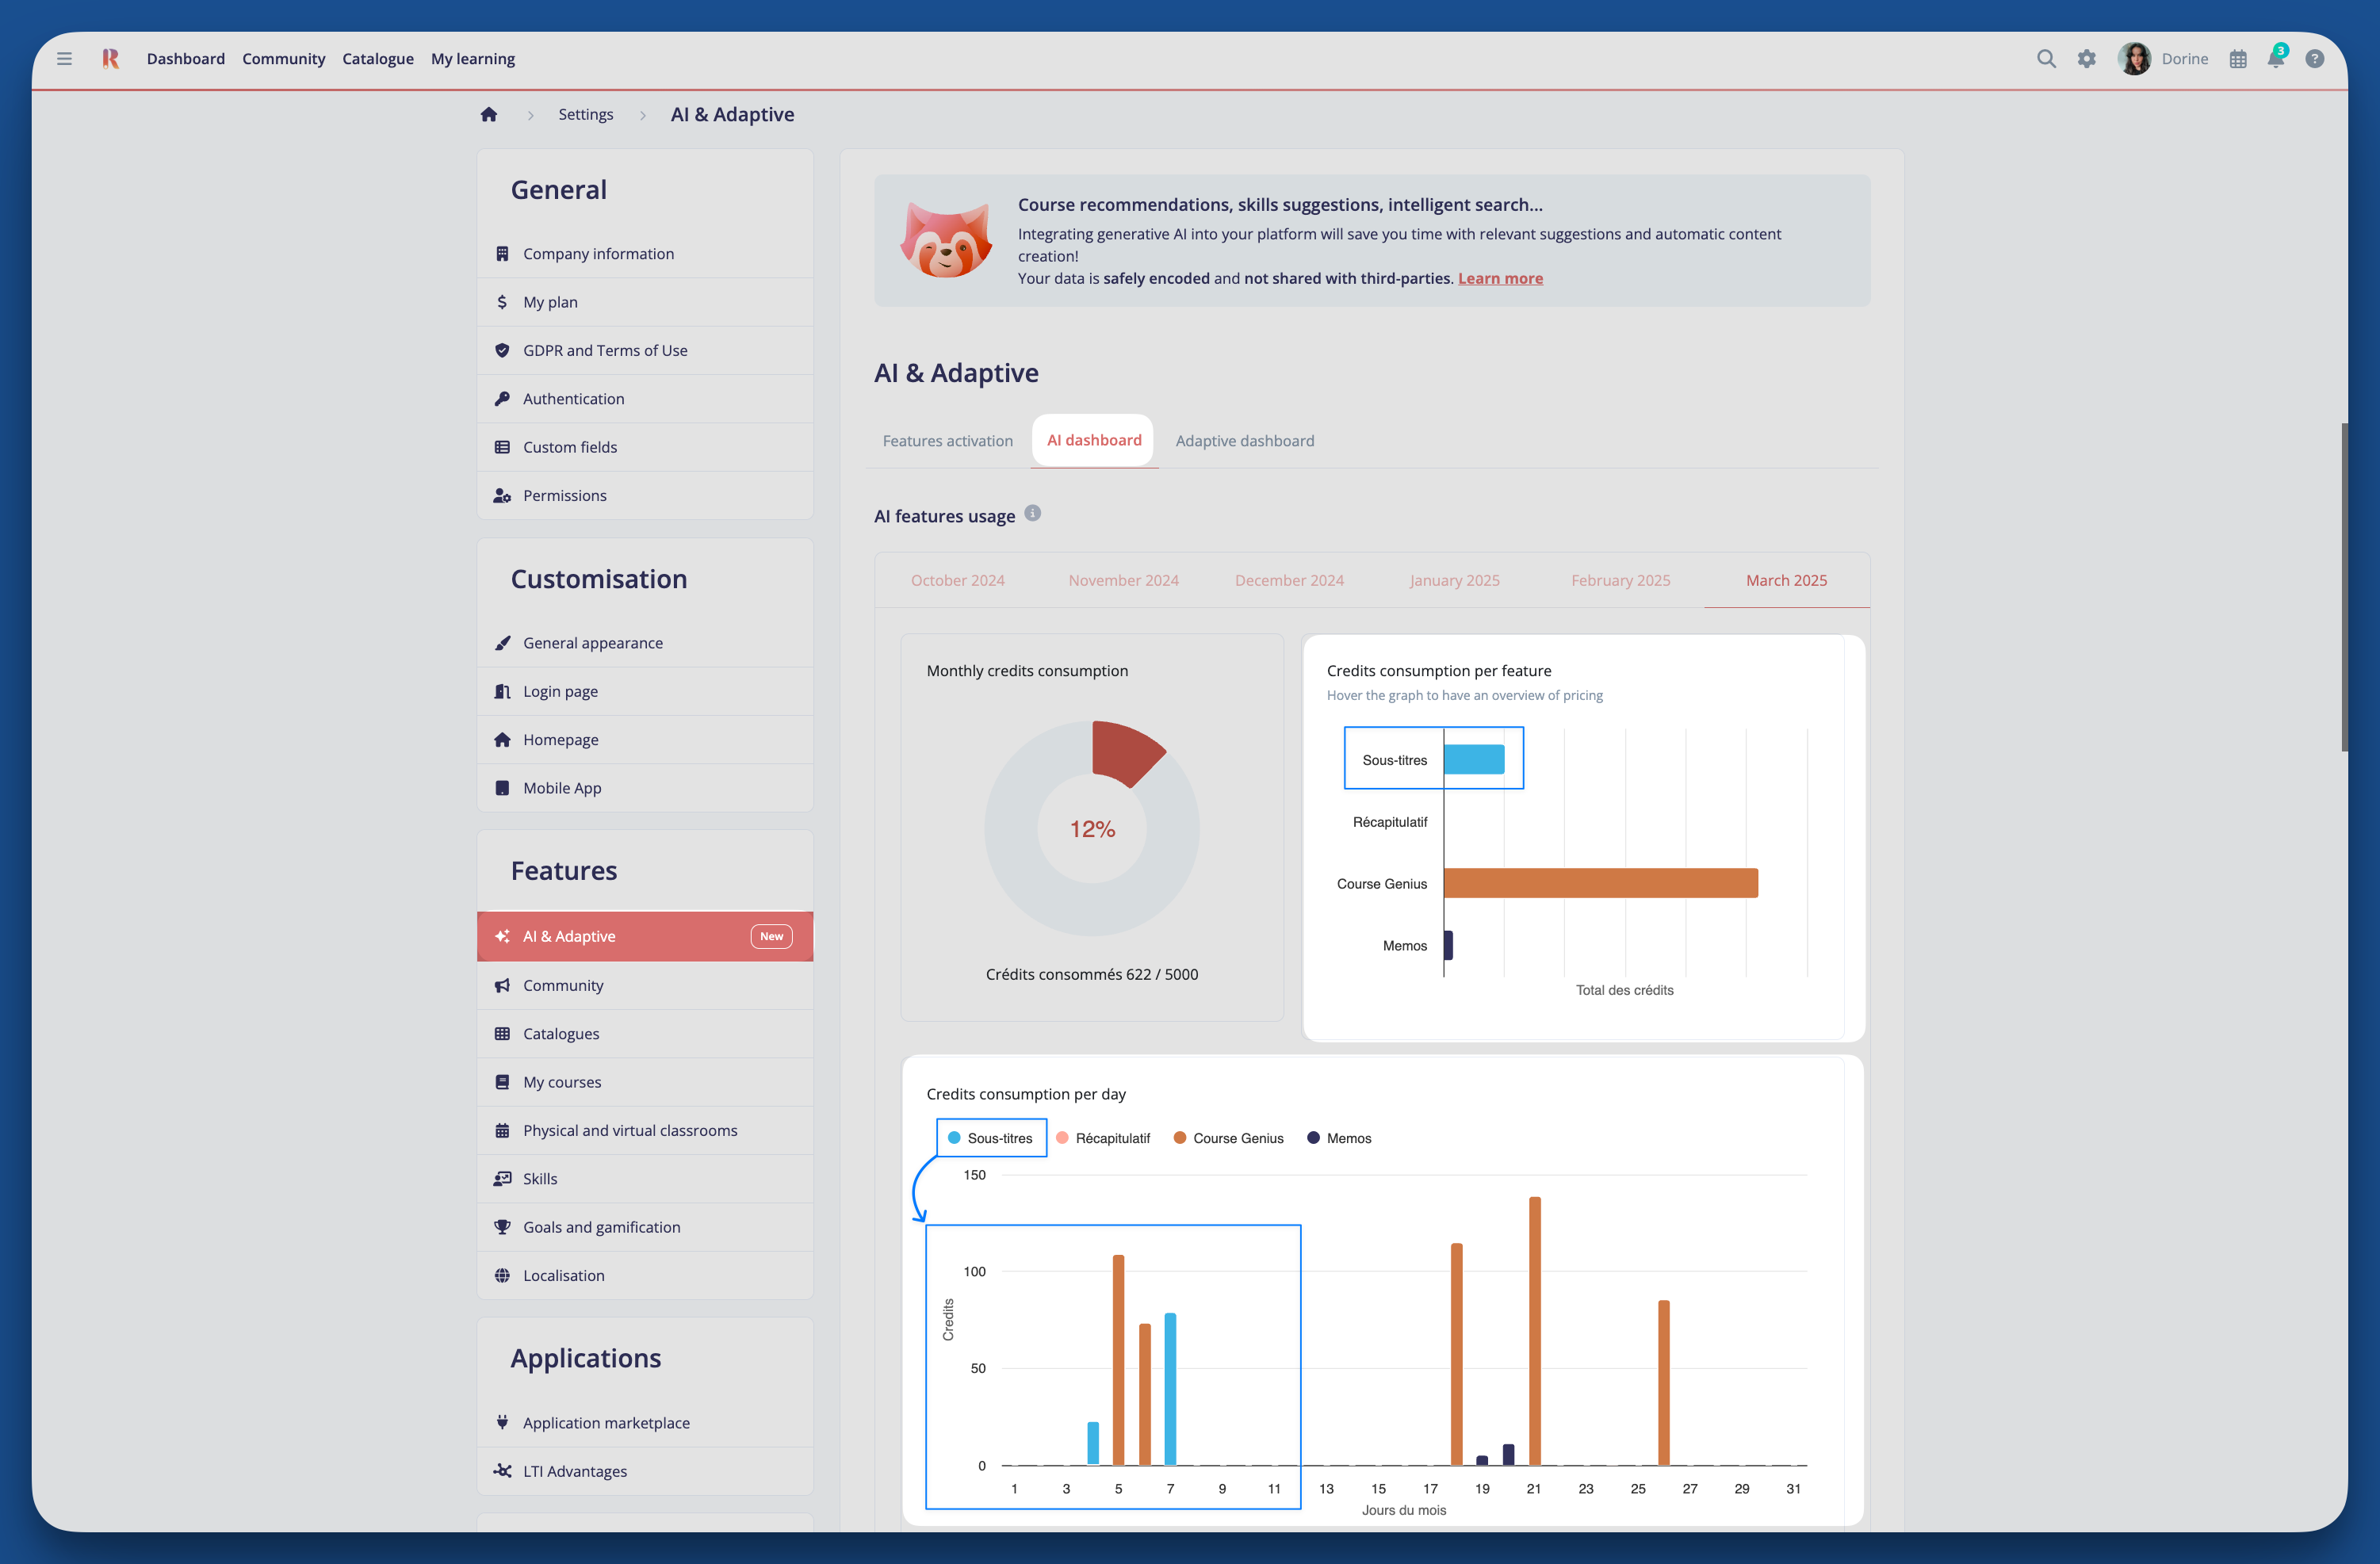
Task: Select the February 2025 month tab
Action: click(1620, 580)
